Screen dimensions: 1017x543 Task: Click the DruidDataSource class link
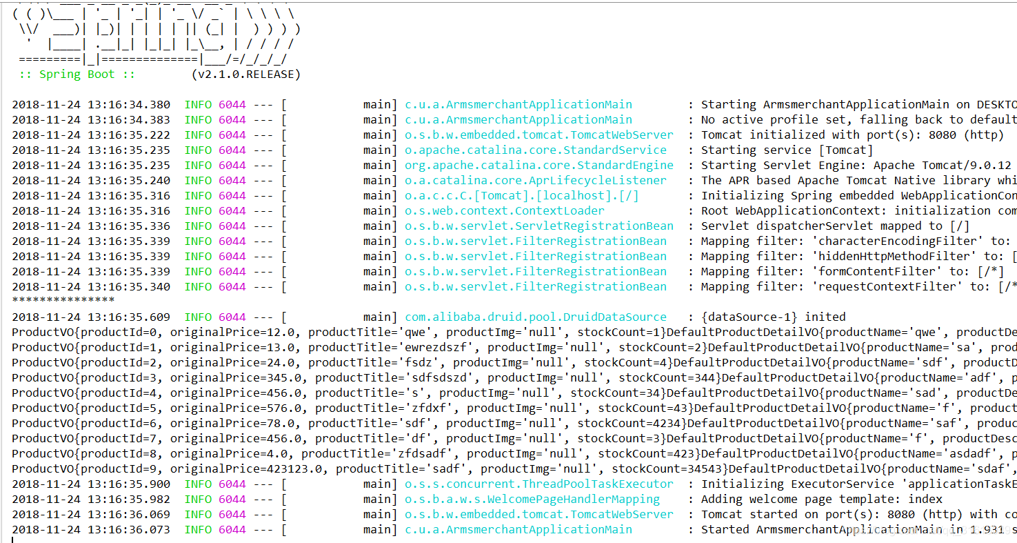coord(534,317)
